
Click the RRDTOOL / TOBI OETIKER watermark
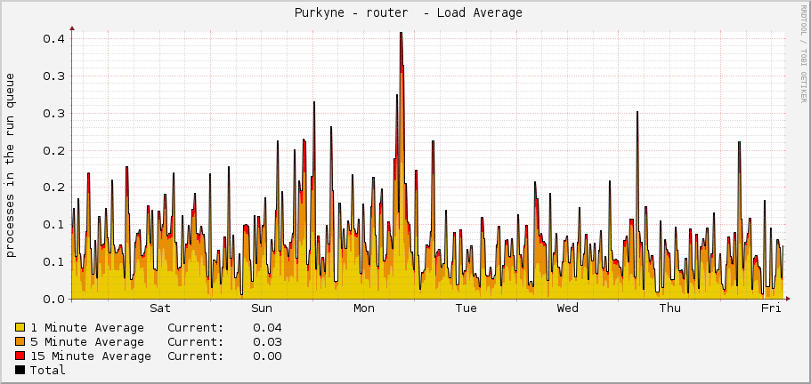tap(802, 53)
